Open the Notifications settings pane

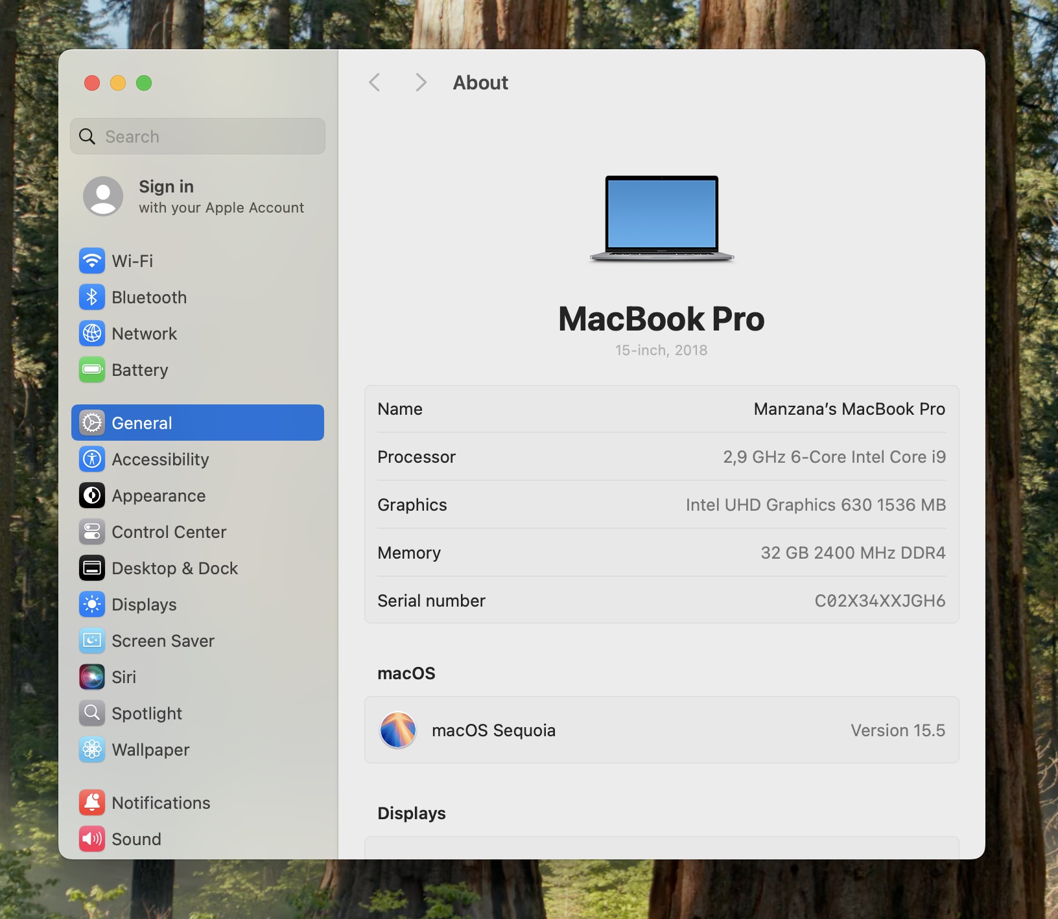pos(161,803)
